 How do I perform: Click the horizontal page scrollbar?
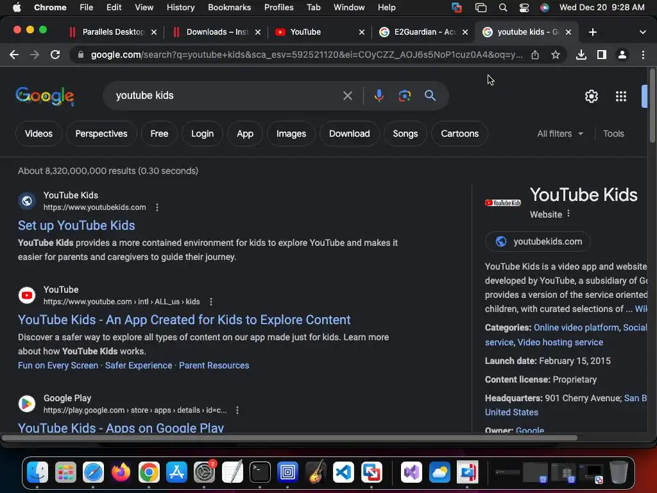point(289,438)
